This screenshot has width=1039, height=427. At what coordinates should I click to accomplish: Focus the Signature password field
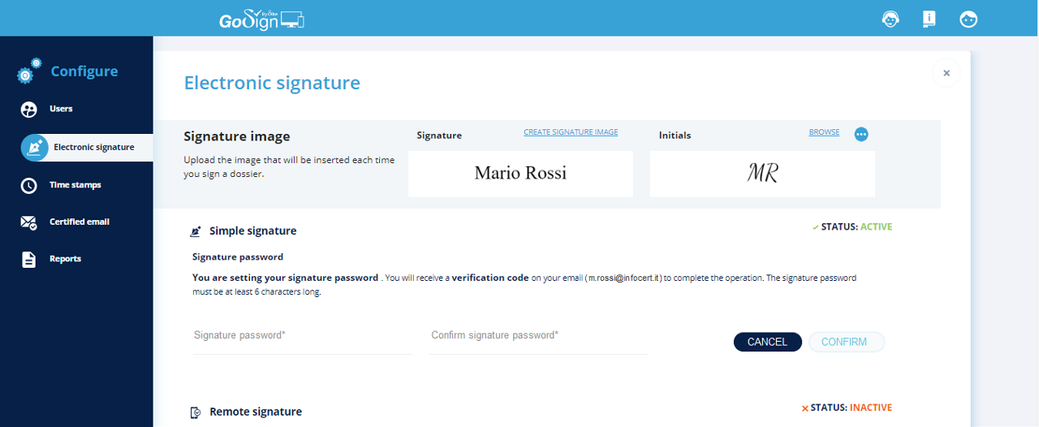pos(302,336)
